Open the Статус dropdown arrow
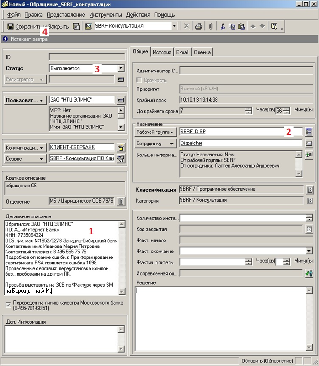The width and height of the screenshot is (319, 366). (x=121, y=68)
